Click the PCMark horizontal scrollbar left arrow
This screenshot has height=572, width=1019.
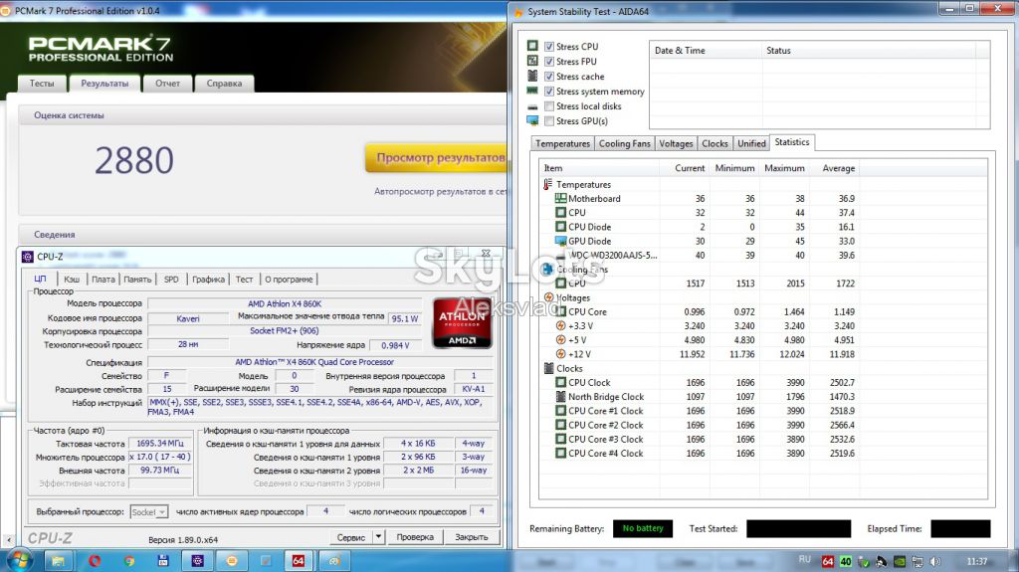8,539
